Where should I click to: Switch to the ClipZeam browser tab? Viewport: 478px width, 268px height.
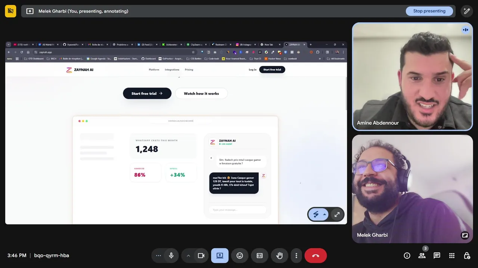pos(196,45)
